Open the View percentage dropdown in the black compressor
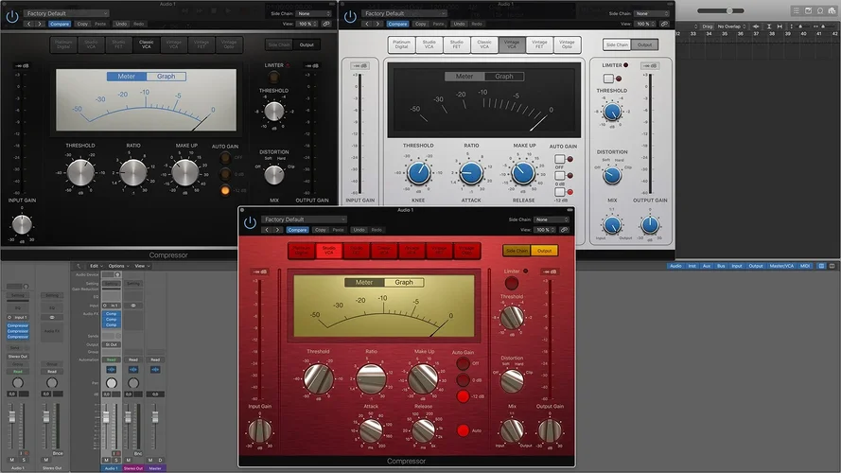The height and width of the screenshot is (473, 841). click(x=305, y=22)
